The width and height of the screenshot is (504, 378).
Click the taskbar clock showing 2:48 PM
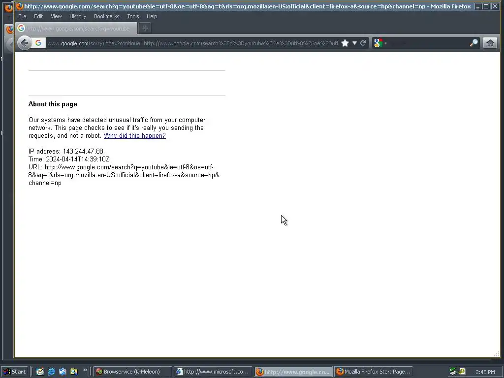[485, 372]
